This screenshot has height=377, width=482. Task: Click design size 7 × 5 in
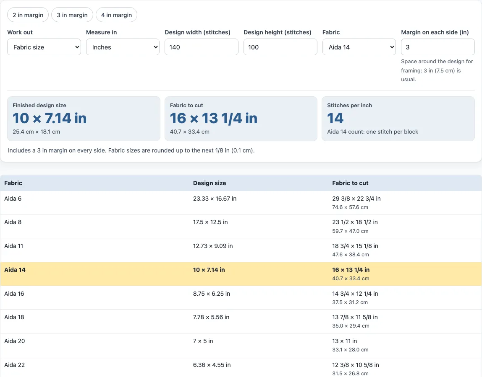pyautogui.click(x=203, y=341)
